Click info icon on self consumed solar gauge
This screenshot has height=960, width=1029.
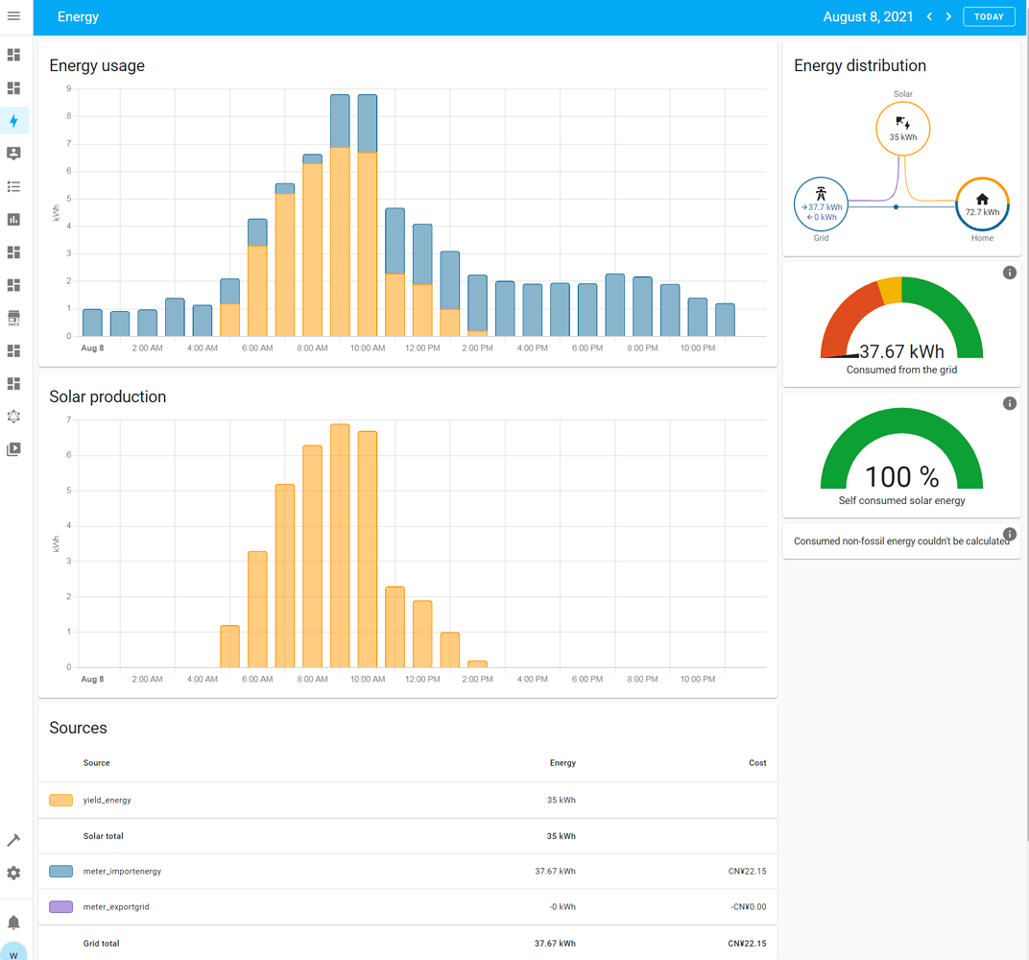(x=1009, y=403)
